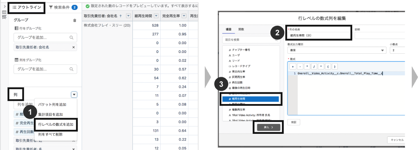
Task: Click the 131 value in 総再生時間 column
Action: [x=155, y=131]
